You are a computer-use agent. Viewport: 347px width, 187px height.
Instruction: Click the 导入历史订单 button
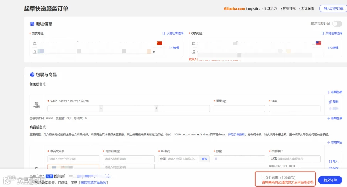(333, 8)
